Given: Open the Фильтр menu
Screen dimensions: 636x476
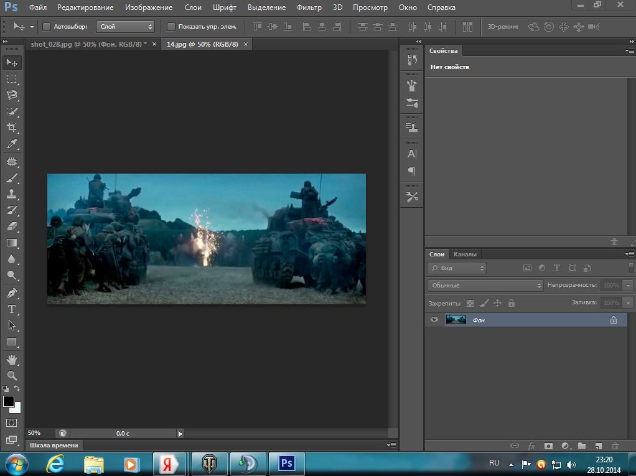Looking at the screenshot, I should [x=309, y=7].
